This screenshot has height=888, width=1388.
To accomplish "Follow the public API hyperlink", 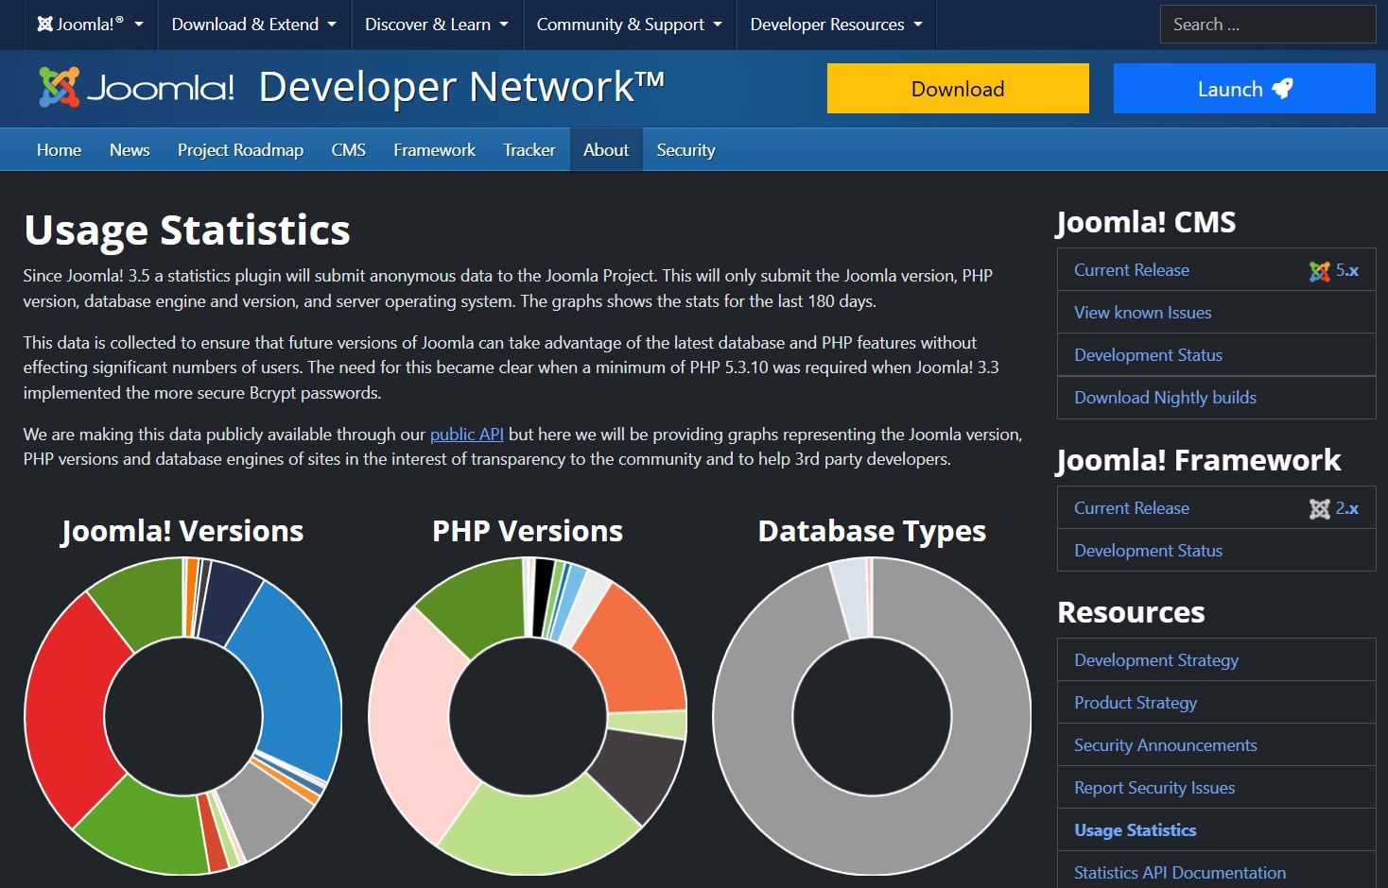I will tap(466, 435).
